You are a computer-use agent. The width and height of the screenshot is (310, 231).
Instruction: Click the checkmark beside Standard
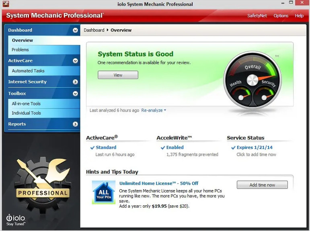point(92,147)
